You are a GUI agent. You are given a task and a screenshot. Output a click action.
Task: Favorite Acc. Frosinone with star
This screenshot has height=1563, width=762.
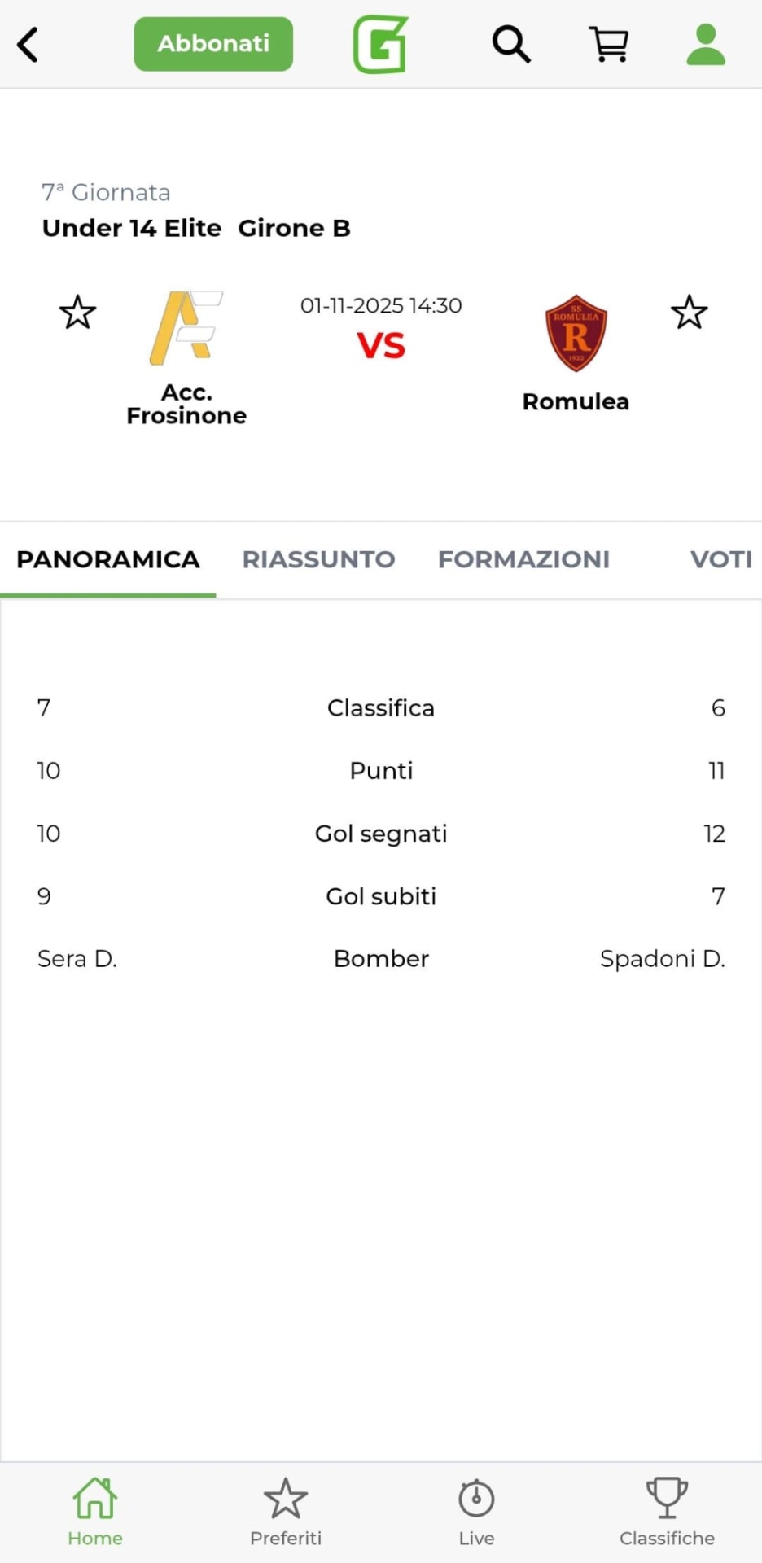(x=78, y=313)
